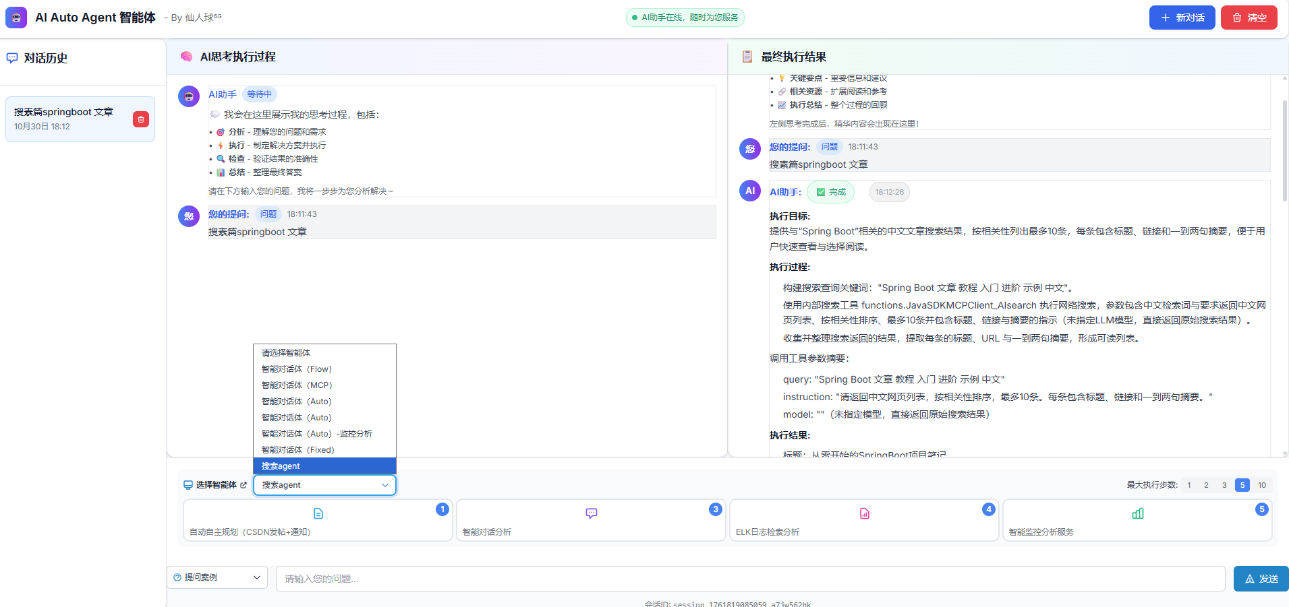Click the document icon on 自动自主规划 card

[318, 513]
